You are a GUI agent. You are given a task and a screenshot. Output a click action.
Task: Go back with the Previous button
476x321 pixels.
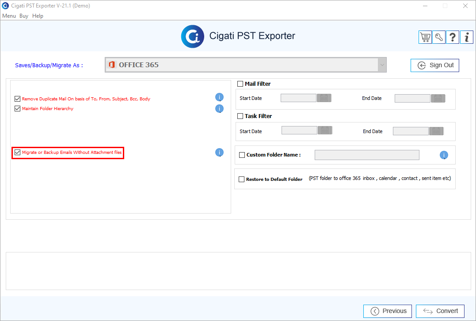pos(387,311)
